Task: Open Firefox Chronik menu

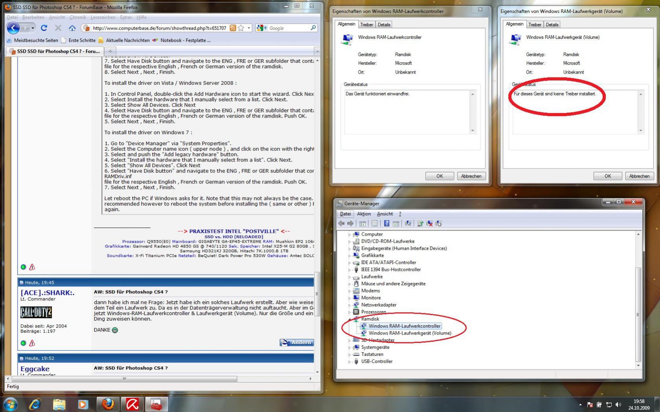Action: pyautogui.click(x=78, y=17)
